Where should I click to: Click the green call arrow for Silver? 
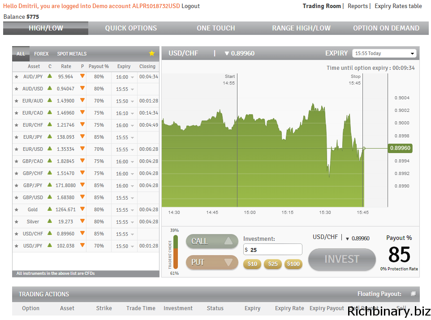(x=50, y=221)
